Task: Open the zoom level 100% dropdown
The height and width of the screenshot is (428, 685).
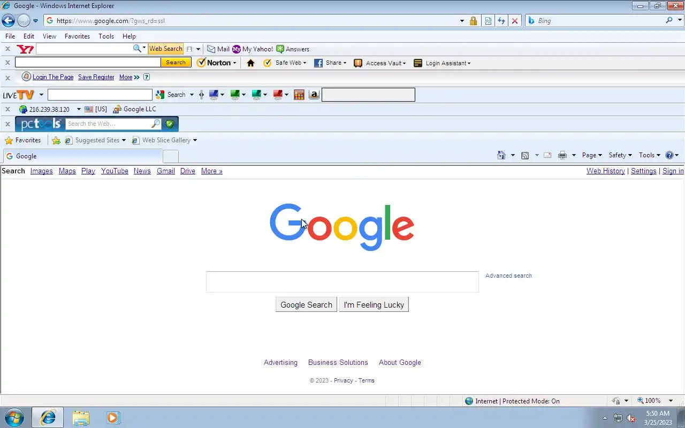Action: coord(671,401)
